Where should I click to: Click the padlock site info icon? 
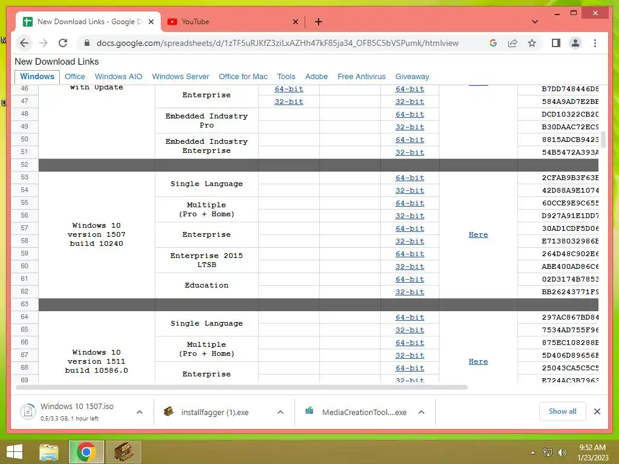coord(87,43)
